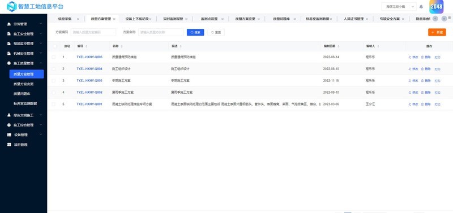Click 修改 for row TYZL-HXHY-Q001
Screen dimensions: 453x213
(413, 105)
